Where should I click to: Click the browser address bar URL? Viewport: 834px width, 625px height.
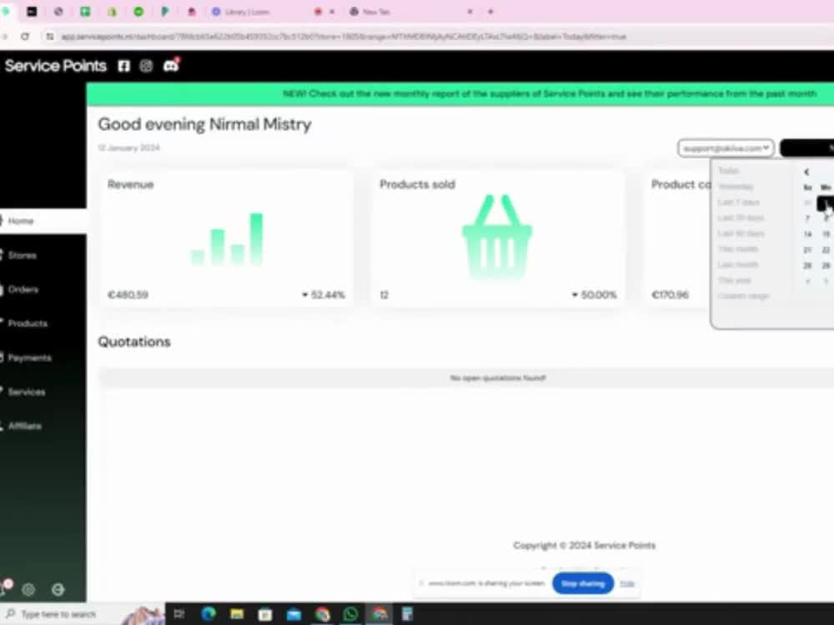pyautogui.click(x=344, y=37)
